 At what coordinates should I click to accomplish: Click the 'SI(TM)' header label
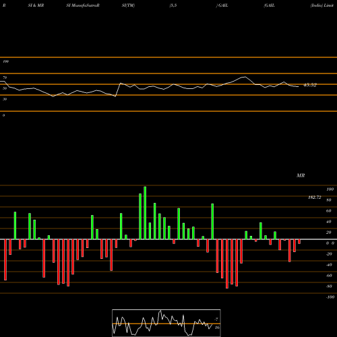click(128, 5)
